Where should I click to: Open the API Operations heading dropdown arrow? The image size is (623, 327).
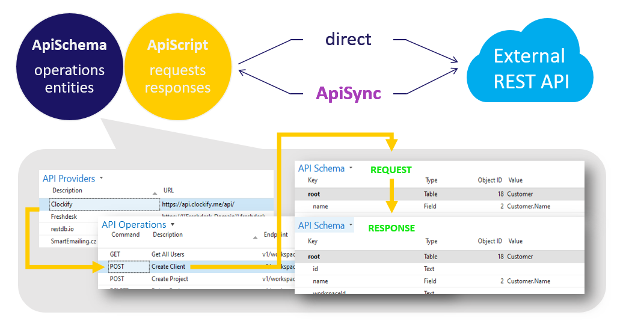(173, 224)
